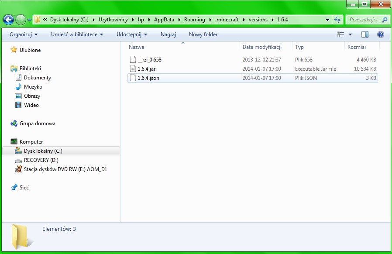392x254 pixels.
Task: Navigate to Roaming in the address bar
Action: (x=195, y=20)
